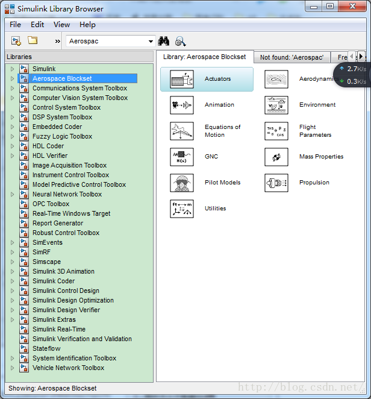The height and width of the screenshot is (399, 371).
Task: Switch to Not found: 'Aerospac' tab
Action: pos(292,57)
